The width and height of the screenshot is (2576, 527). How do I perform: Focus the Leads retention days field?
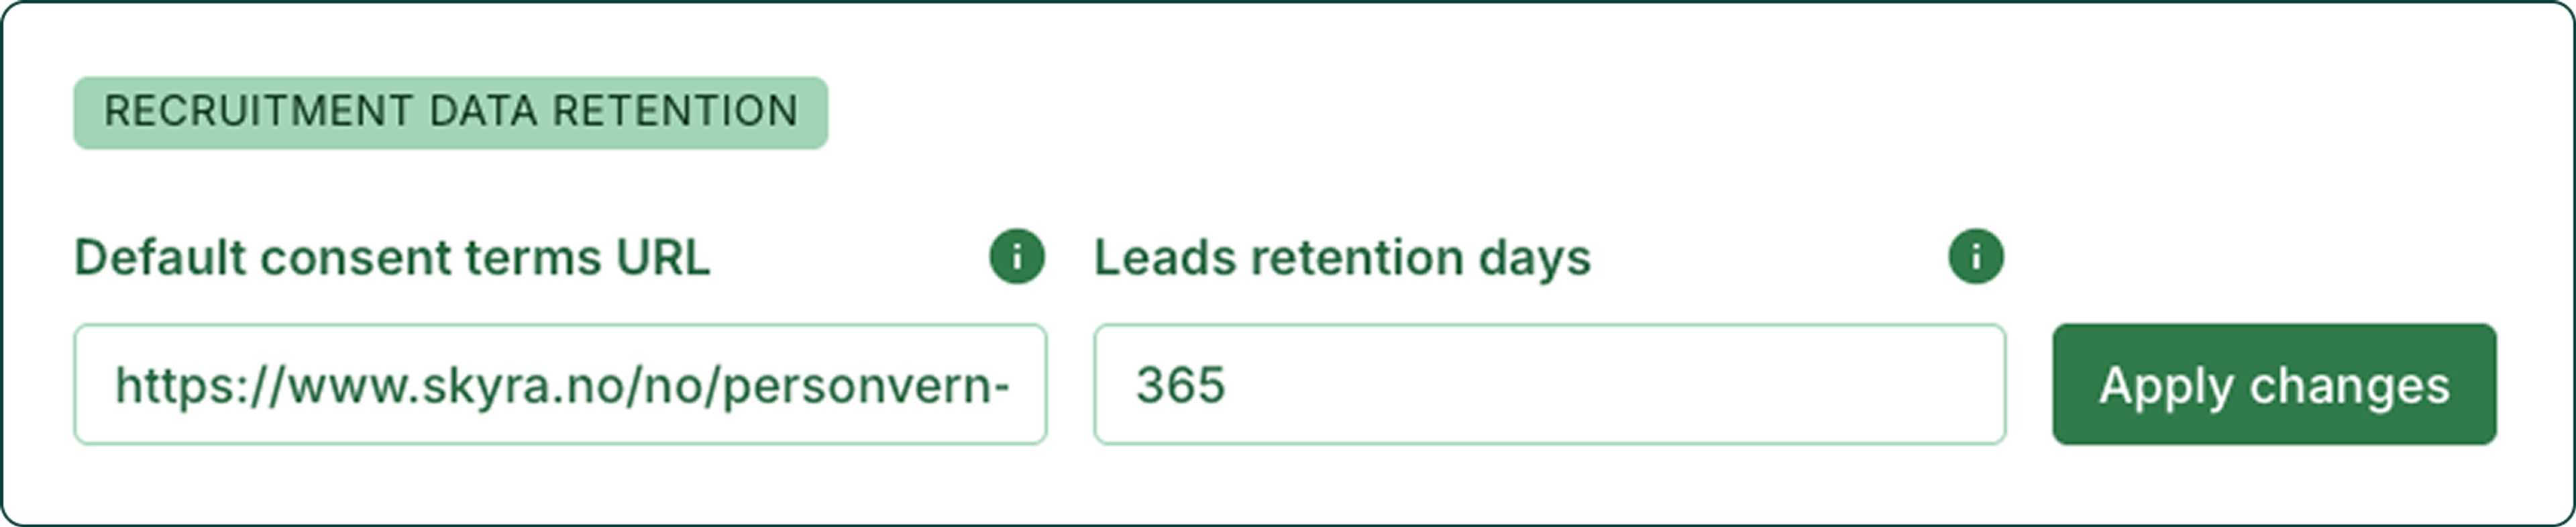[x=1549, y=384]
